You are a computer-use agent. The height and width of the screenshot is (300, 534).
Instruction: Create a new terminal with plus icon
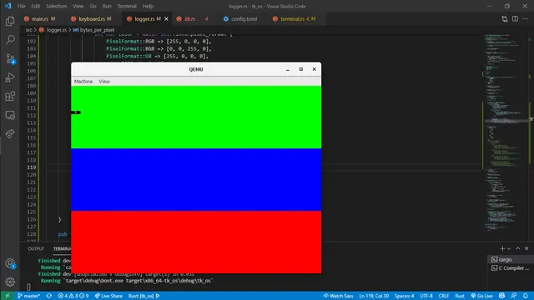pyautogui.click(x=502, y=248)
